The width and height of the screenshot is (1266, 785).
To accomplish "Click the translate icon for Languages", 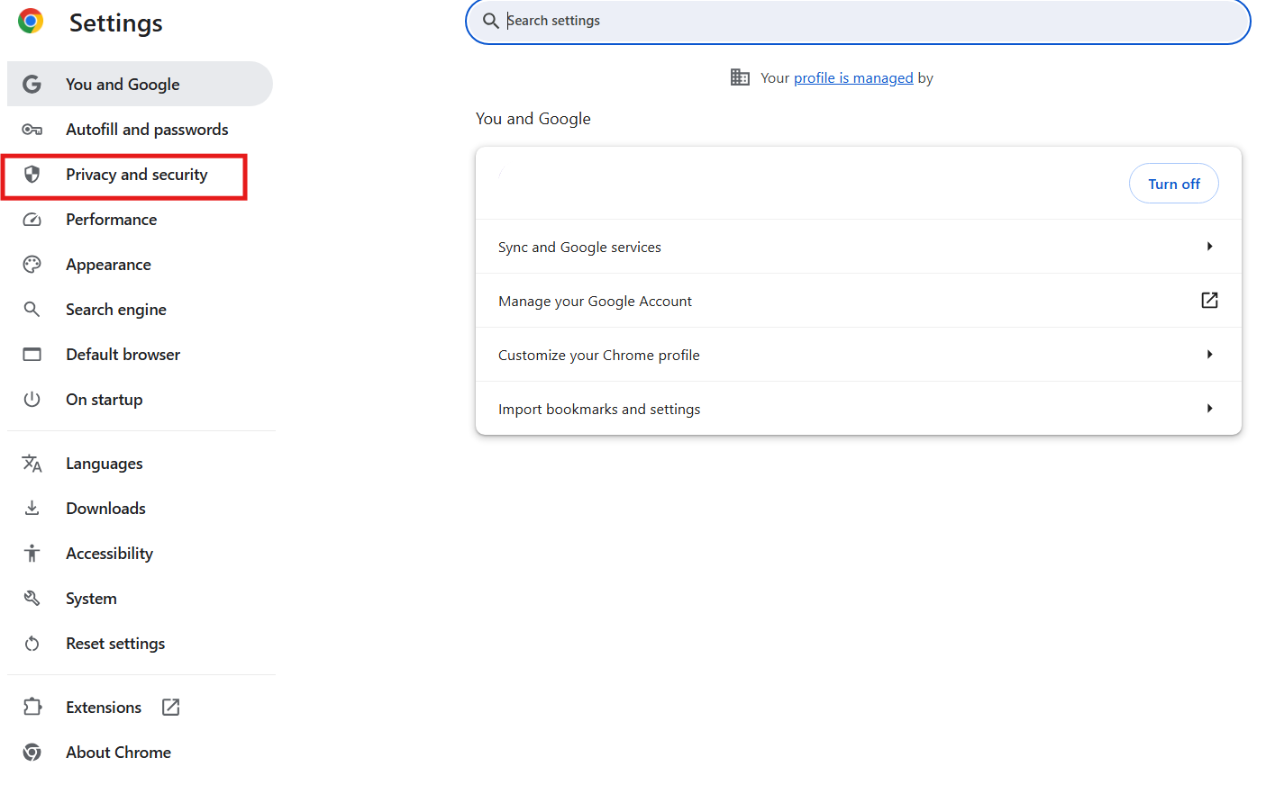I will pyautogui.click(x=32, y=464).
